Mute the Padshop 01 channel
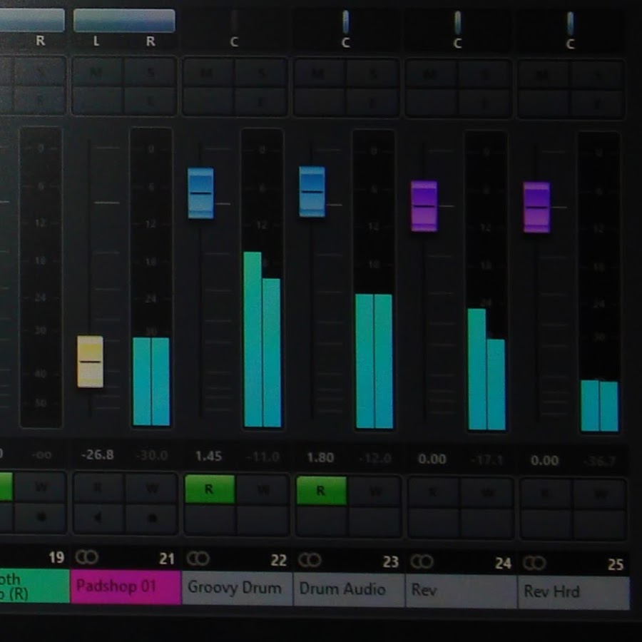 click(98, 72)
